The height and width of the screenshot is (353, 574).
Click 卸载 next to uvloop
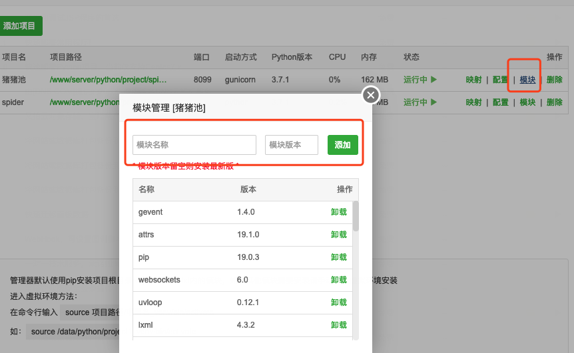338,302
